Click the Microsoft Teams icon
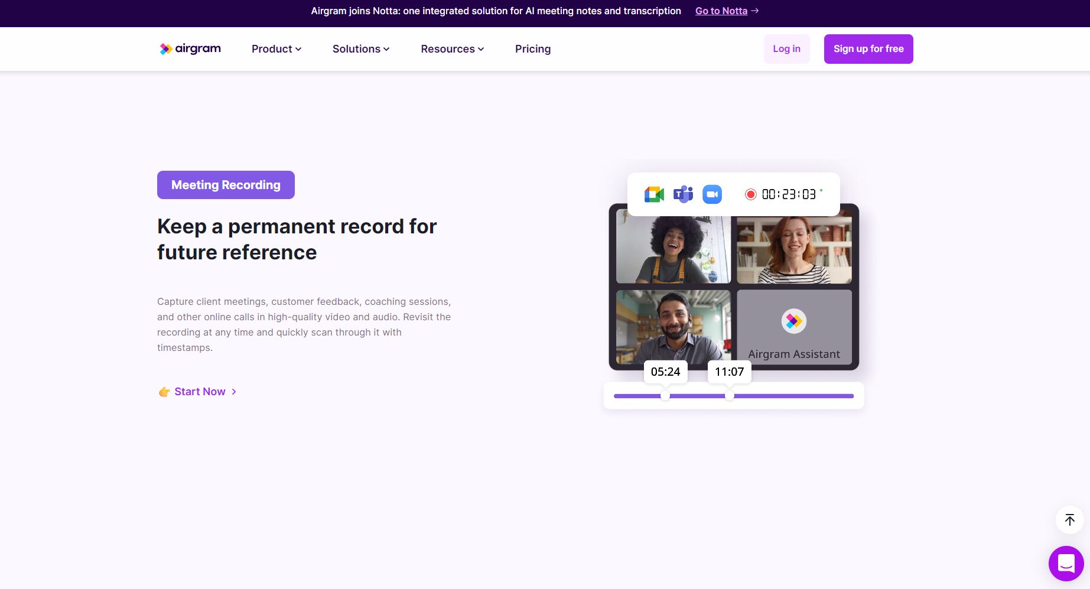Image resolution: width=1090 pixels, height=589 pixels. click(x=683, y=194)
